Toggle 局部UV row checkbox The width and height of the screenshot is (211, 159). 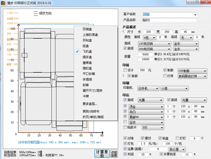(125, 116)
